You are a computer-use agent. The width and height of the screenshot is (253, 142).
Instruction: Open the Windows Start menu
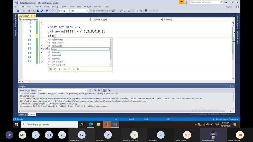click(x=17, y=125)
